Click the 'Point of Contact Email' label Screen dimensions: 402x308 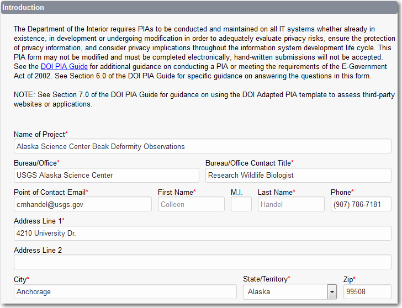pyautogui.click(x=51, y=192)
